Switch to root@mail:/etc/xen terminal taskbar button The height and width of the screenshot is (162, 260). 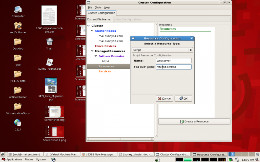[25, 155]
